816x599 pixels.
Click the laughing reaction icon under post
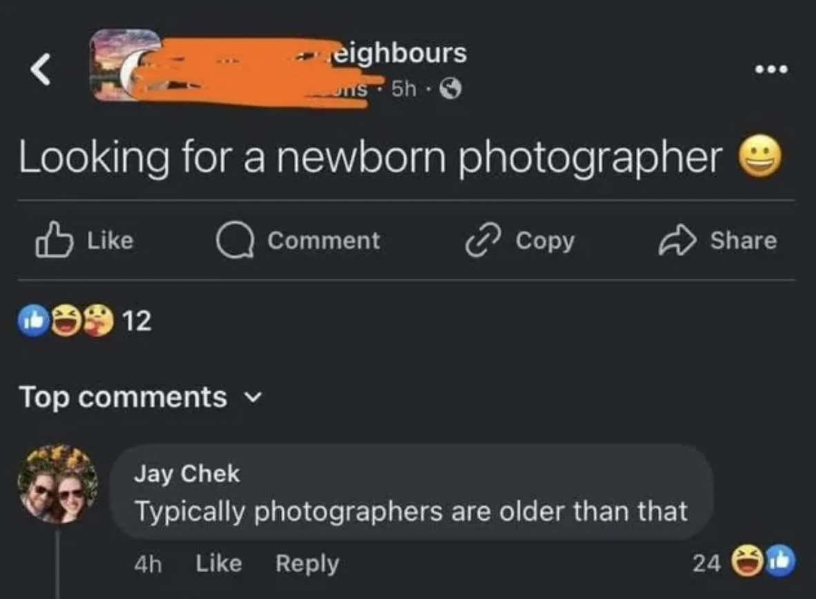tap(65, 321)
